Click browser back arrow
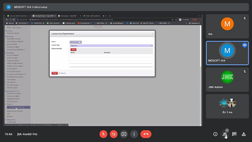252x142 pixels. 7,20
